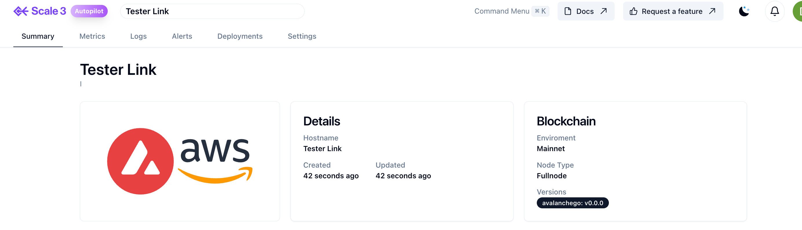The image size is (802, 230).
Task: Click the Node Type label
Action: coord(555,165)
